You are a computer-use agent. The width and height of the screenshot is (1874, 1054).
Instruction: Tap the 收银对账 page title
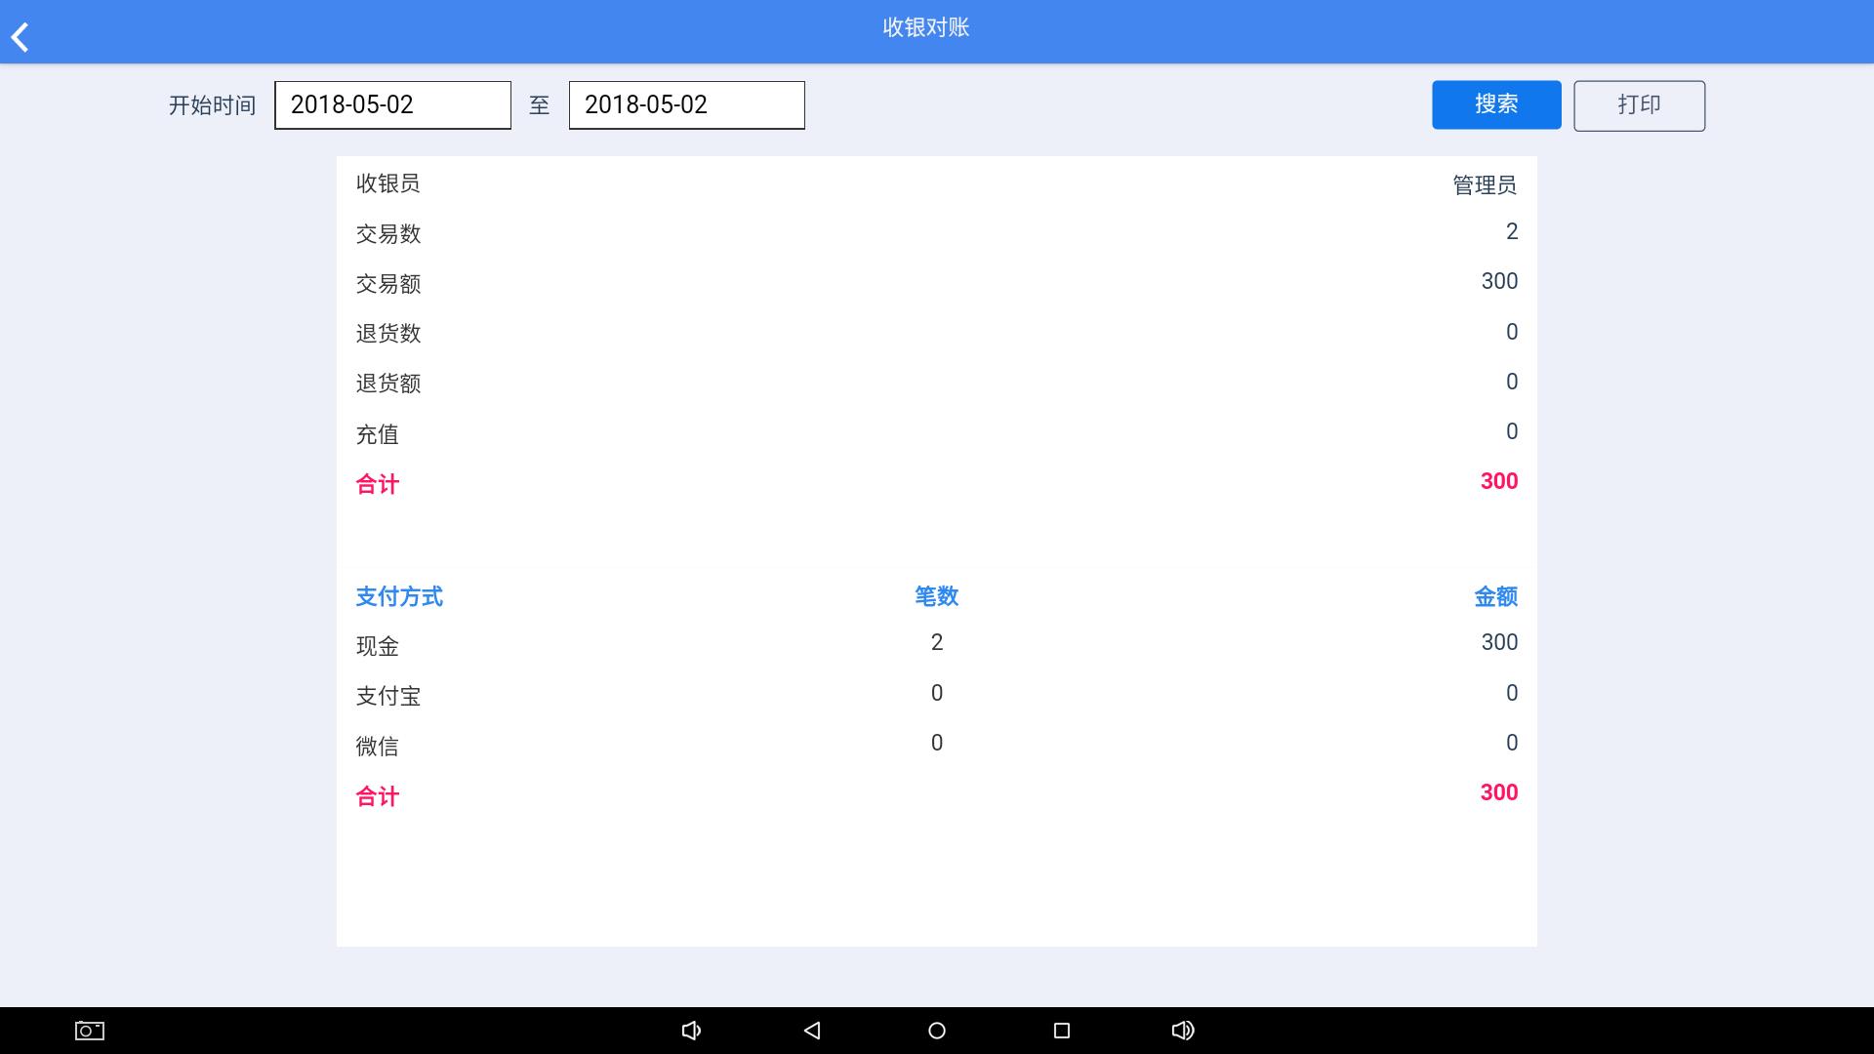pyautogui.click(x=926, y=27)
